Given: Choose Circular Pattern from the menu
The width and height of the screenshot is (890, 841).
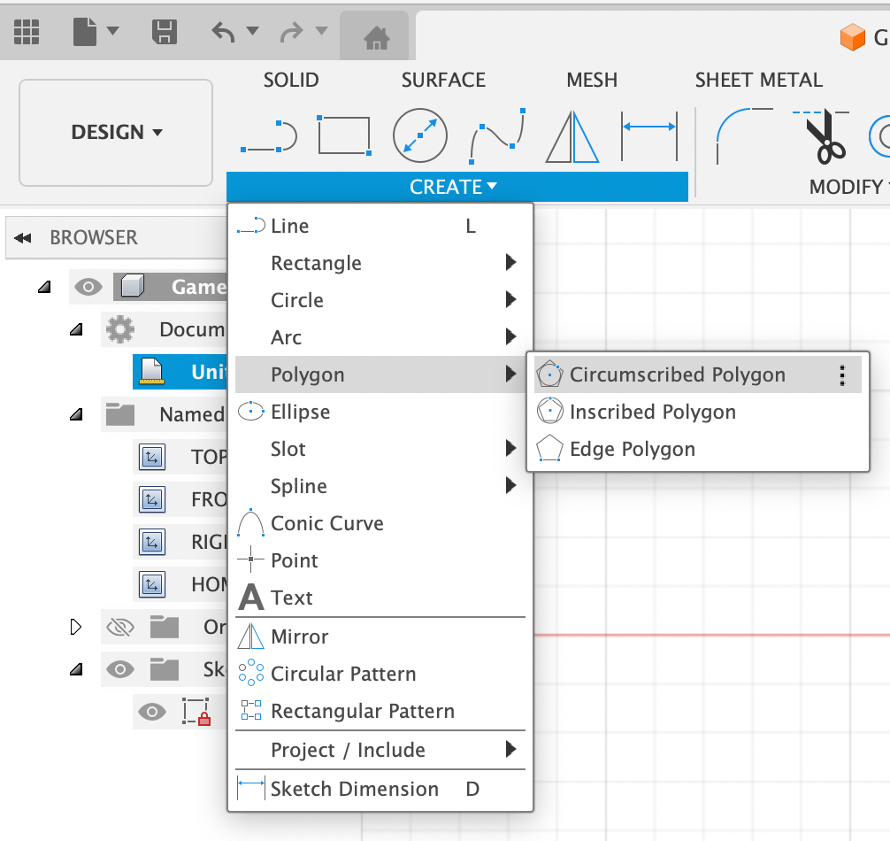Looking at the screenshot, I should (x=380, y=674).
